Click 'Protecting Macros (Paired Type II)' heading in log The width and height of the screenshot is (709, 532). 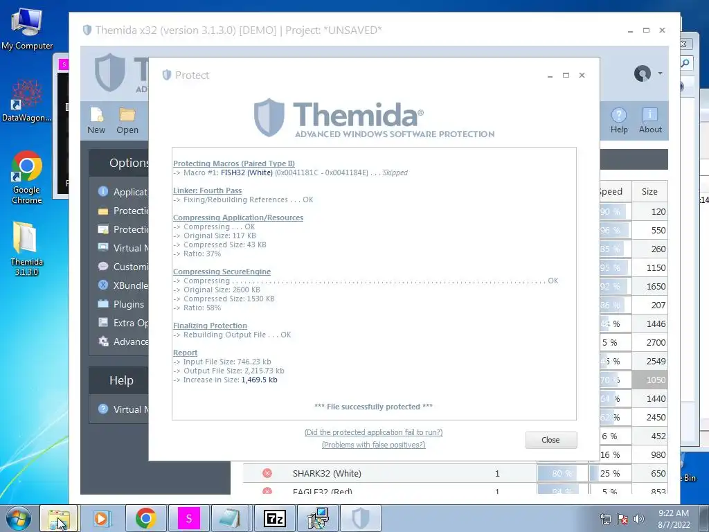[x=234, y=163]
